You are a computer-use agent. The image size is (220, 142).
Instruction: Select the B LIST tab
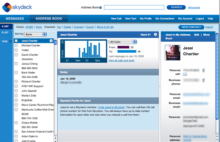(6, 33)
